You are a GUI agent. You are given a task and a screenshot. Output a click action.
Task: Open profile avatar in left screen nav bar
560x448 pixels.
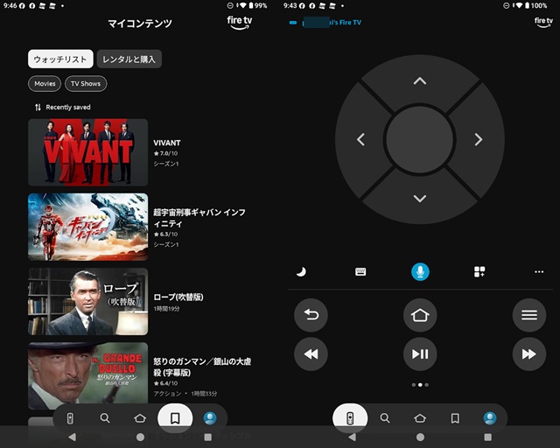[x=210, y=418]
